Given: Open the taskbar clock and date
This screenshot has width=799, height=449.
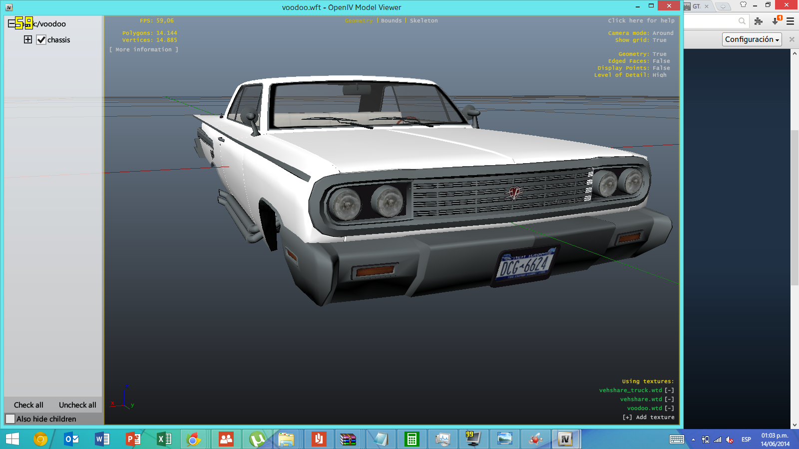Looking at the screenshot, I should click(x=775, y=440).
